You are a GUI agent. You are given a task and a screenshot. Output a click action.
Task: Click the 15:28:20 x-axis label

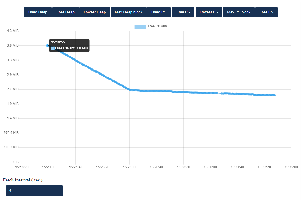point(183,167)
